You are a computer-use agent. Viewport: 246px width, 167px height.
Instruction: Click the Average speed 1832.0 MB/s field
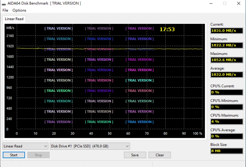pyautogui.click(x=227, y=75)
